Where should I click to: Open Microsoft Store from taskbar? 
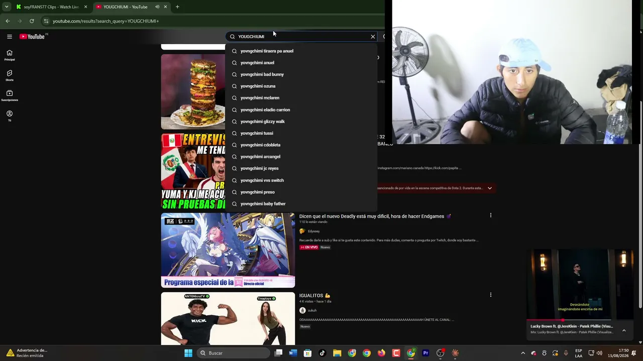tap(308, 353)
